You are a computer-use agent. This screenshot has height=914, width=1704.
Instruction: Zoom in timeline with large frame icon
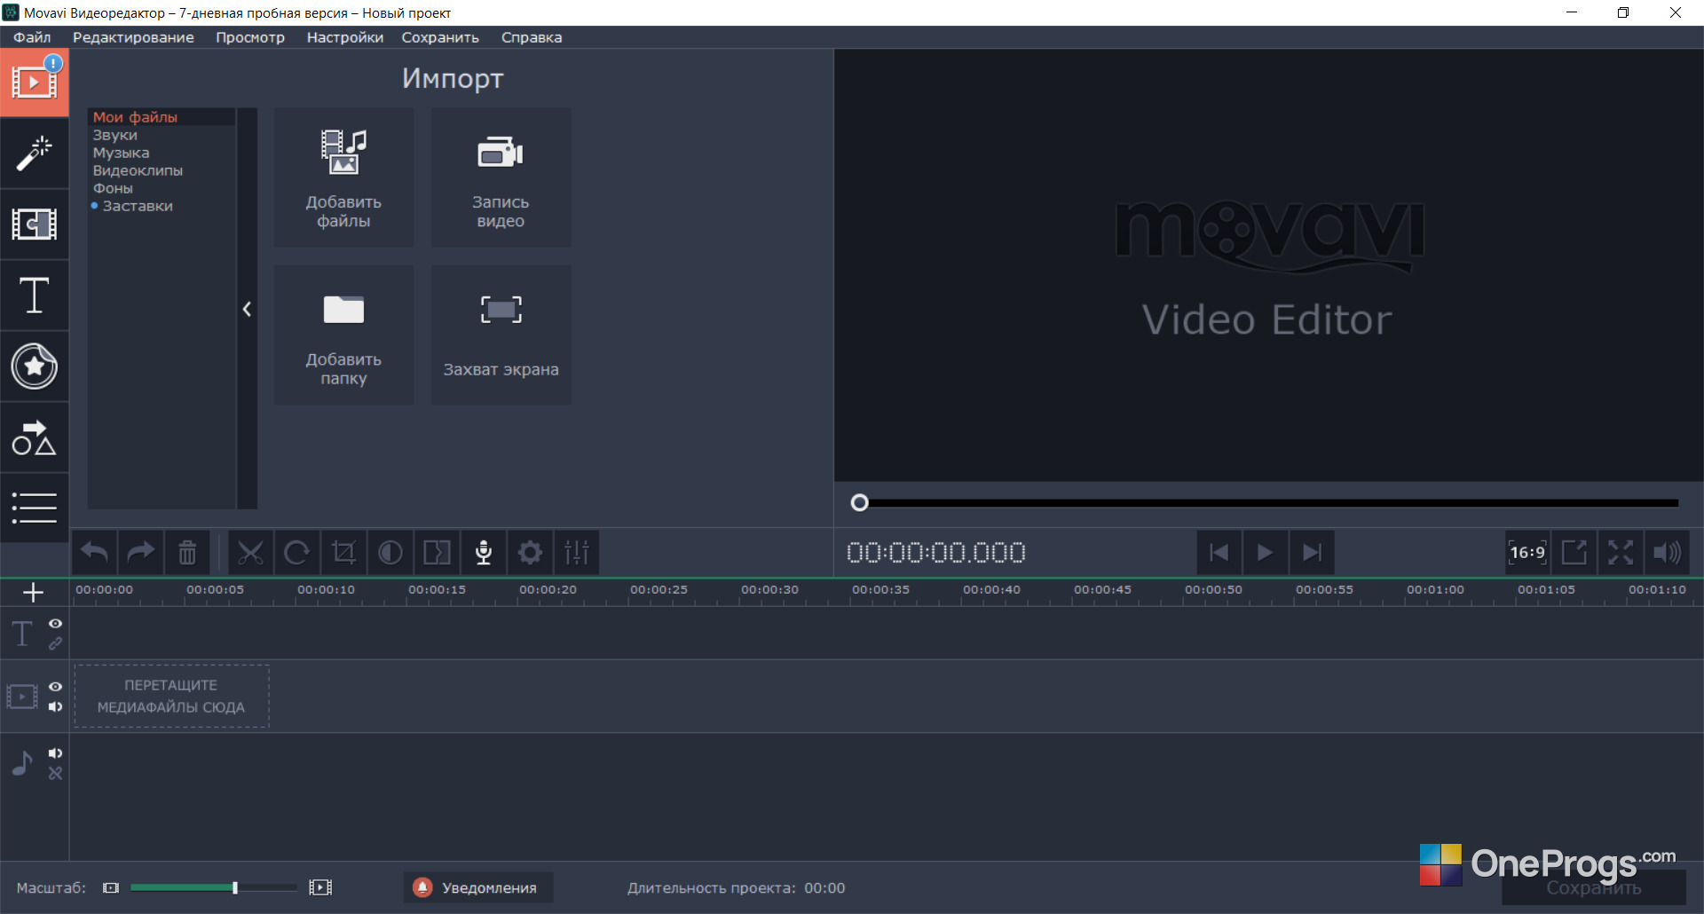320,887
